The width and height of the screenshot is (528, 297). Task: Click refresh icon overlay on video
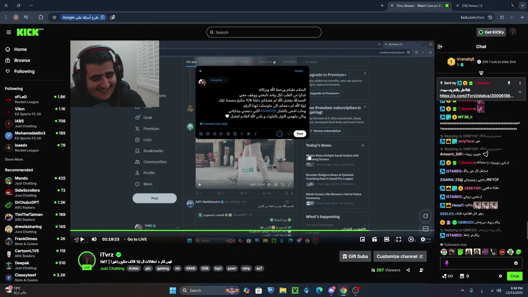pyautogui.click(x=425, y=216)
